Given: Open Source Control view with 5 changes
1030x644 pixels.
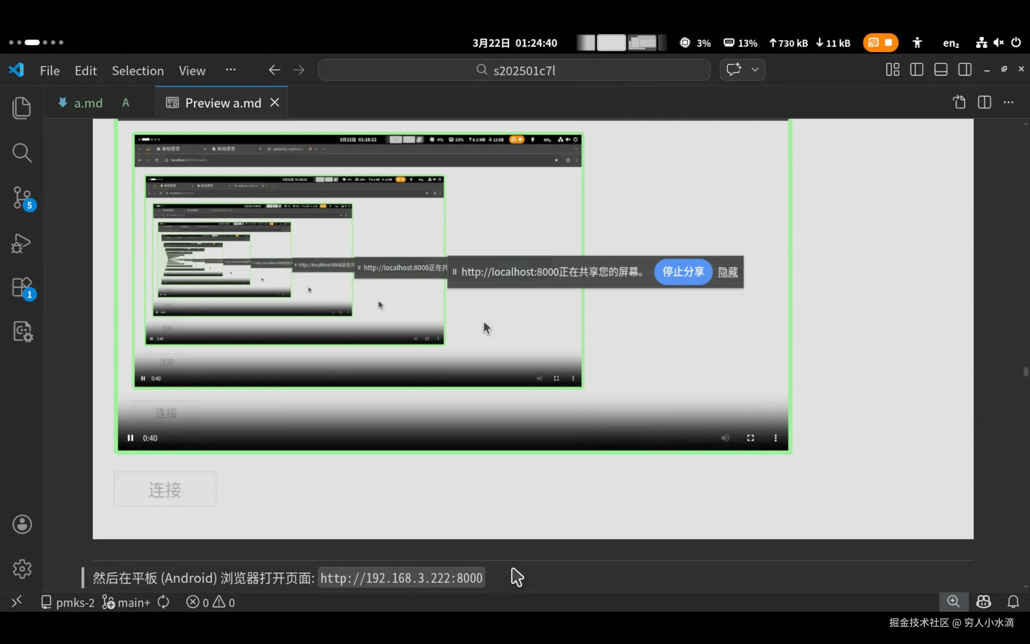Looking at the screenshot, I should [22, 198].
